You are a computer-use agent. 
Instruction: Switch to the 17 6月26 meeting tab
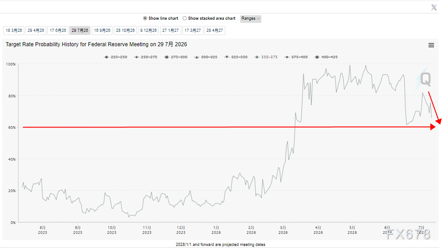point(58,31)
